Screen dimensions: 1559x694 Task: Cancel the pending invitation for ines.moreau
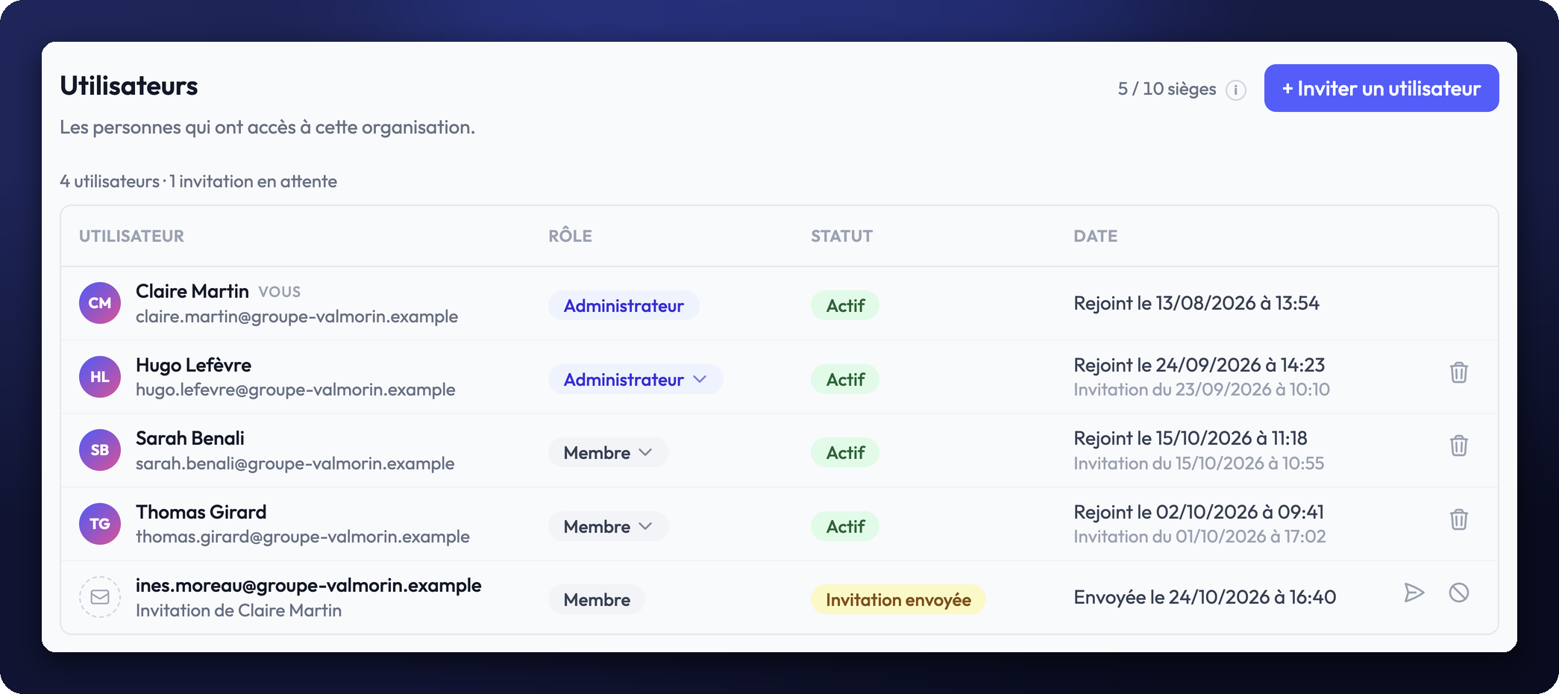[1459, 593]
